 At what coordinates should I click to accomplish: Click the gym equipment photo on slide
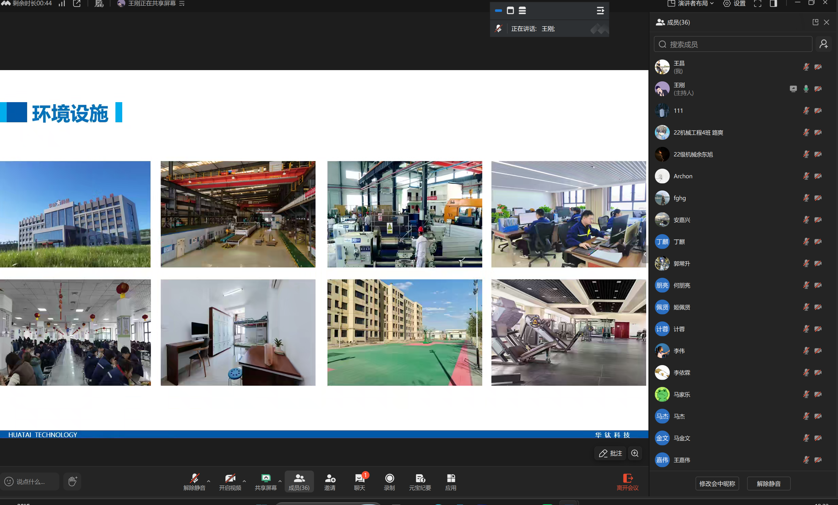[x=569, y=332]
